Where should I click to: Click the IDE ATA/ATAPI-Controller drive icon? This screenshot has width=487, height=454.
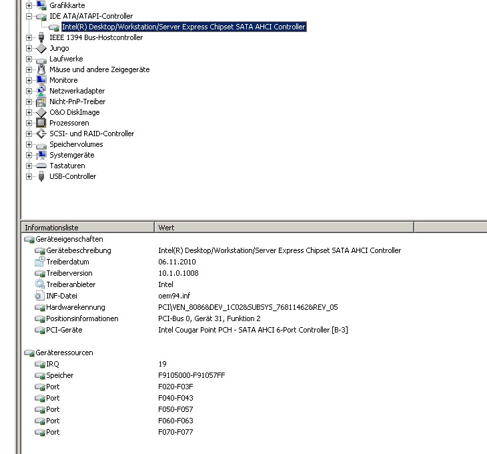pyautogui.click(x=41, y=17)
